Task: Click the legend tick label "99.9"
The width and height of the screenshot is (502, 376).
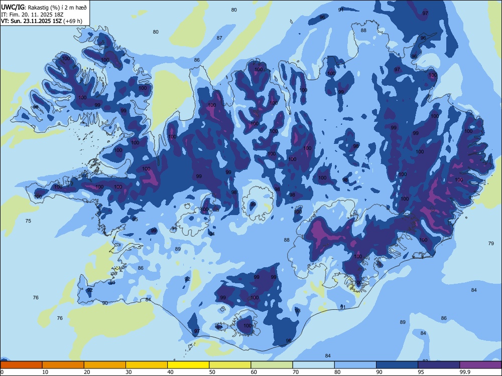Action: point(464,372)
